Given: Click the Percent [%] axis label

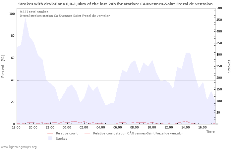Looking at the screenshot, I should pyautogui.click(x=3, y=66).
